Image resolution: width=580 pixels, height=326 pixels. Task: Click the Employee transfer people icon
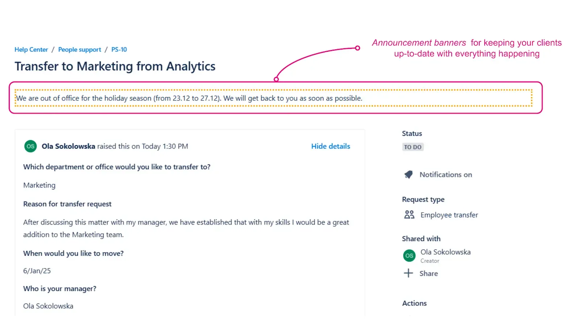tap(409, 215)
